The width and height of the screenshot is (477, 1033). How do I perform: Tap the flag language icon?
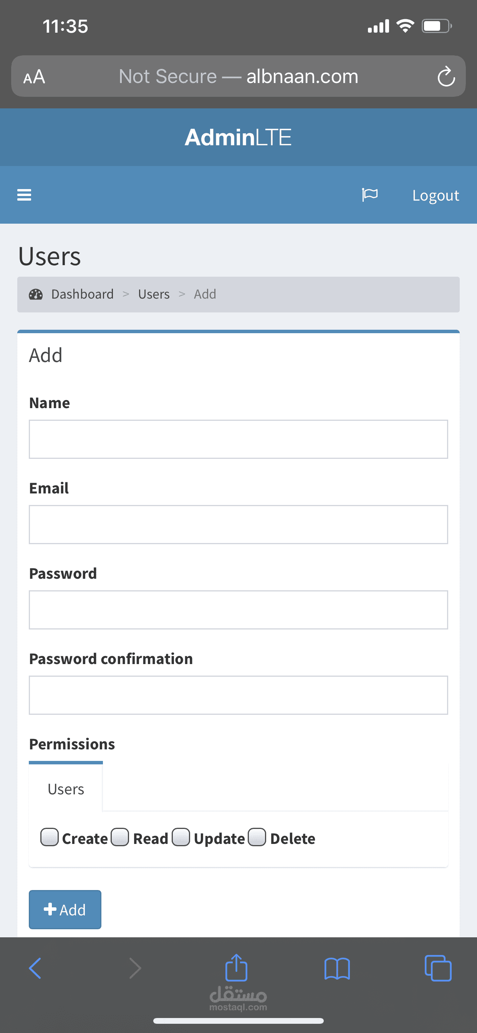pos(369,195)
